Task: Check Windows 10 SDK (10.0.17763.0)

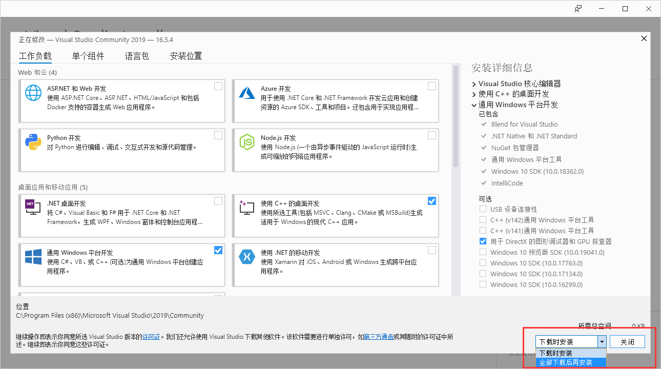Action: click(482, 263)
